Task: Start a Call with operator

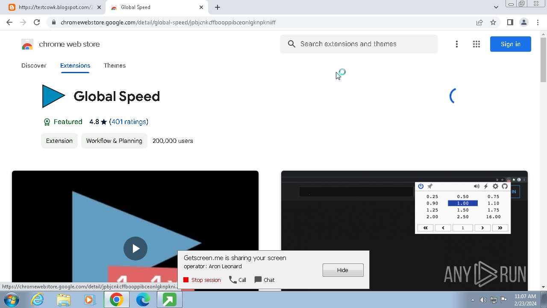Action: click(x=238, y=280)
